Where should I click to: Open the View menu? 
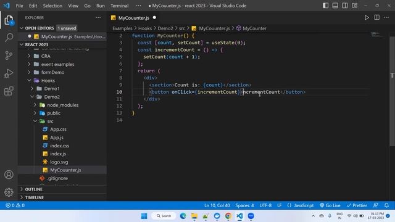point(73,6)
